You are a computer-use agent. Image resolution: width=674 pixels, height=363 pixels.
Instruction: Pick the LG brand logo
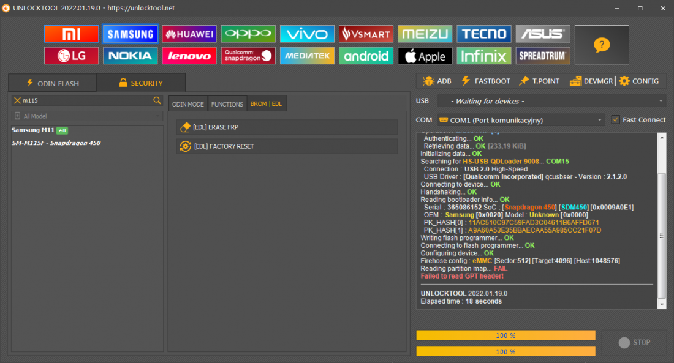(71, 56)
